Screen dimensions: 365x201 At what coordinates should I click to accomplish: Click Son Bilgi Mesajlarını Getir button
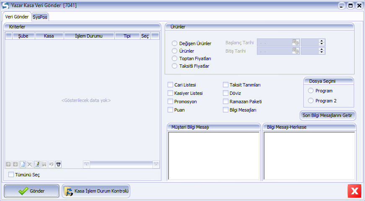tap(328, 115)
